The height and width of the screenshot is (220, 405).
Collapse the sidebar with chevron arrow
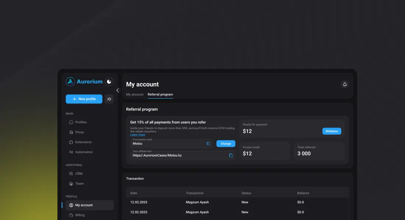(117, 90)
